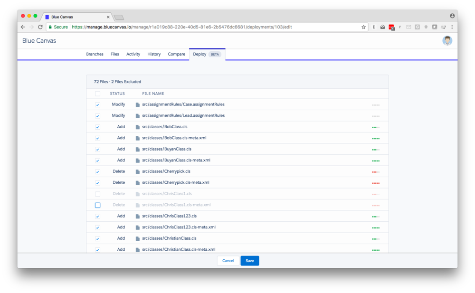Click the file icon beside Case.assignmentRules
Viewport: 475px width, 293px height.
(x=138, y=104)
